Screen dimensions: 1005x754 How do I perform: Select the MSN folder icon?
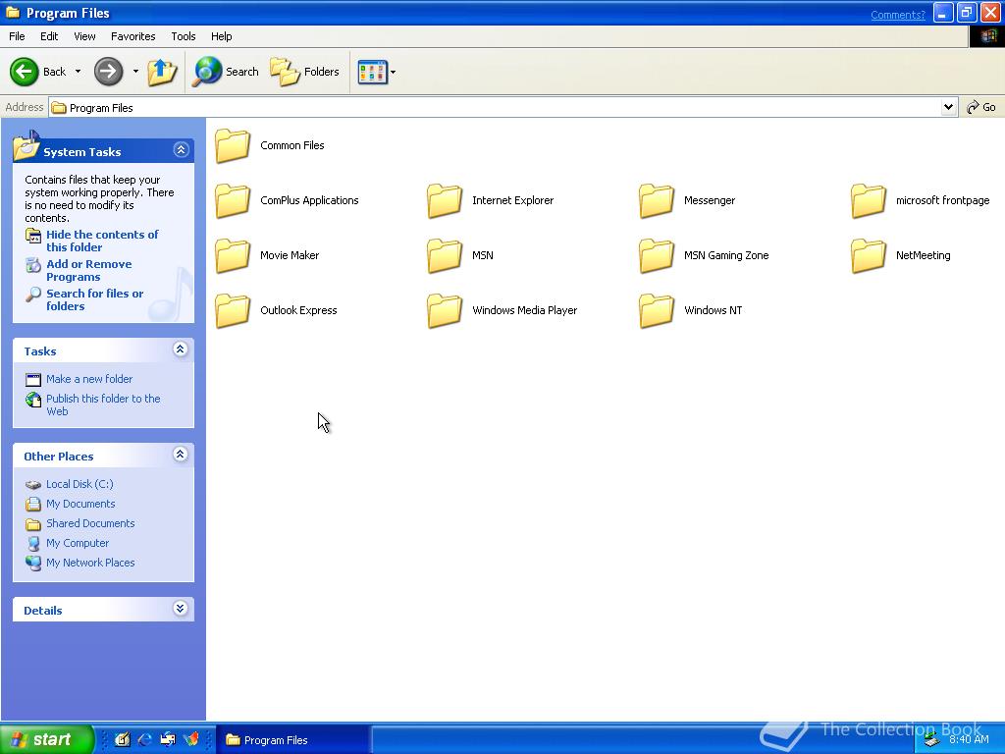[445, 255]
